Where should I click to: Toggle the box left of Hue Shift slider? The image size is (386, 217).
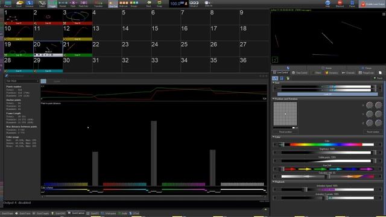pyautogui.click(x=275, y=169)
